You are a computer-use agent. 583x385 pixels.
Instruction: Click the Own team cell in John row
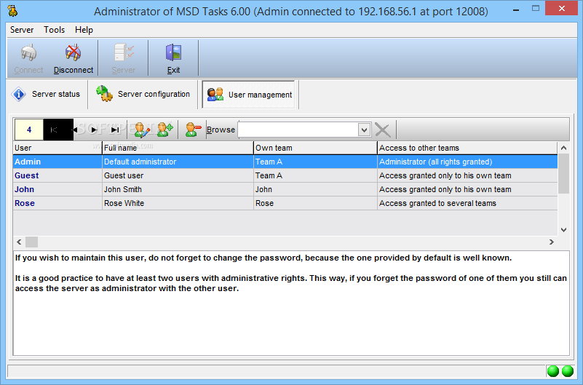click(315, 189)
